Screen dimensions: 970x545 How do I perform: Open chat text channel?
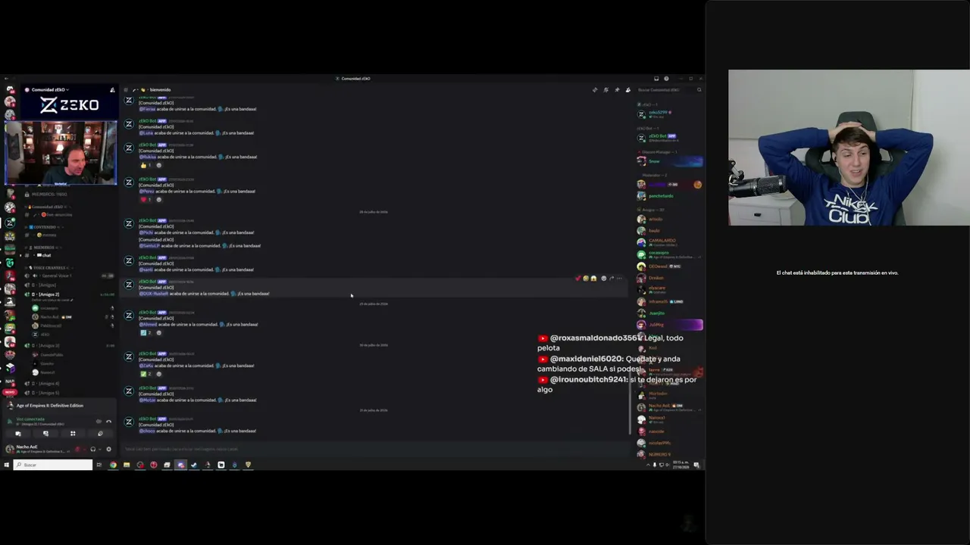[x=68, y=255]
